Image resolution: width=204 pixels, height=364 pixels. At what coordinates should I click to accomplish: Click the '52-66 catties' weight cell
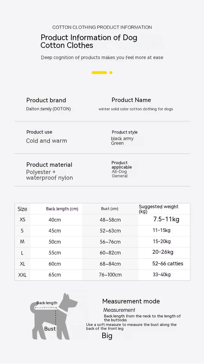tap(168, 264)
